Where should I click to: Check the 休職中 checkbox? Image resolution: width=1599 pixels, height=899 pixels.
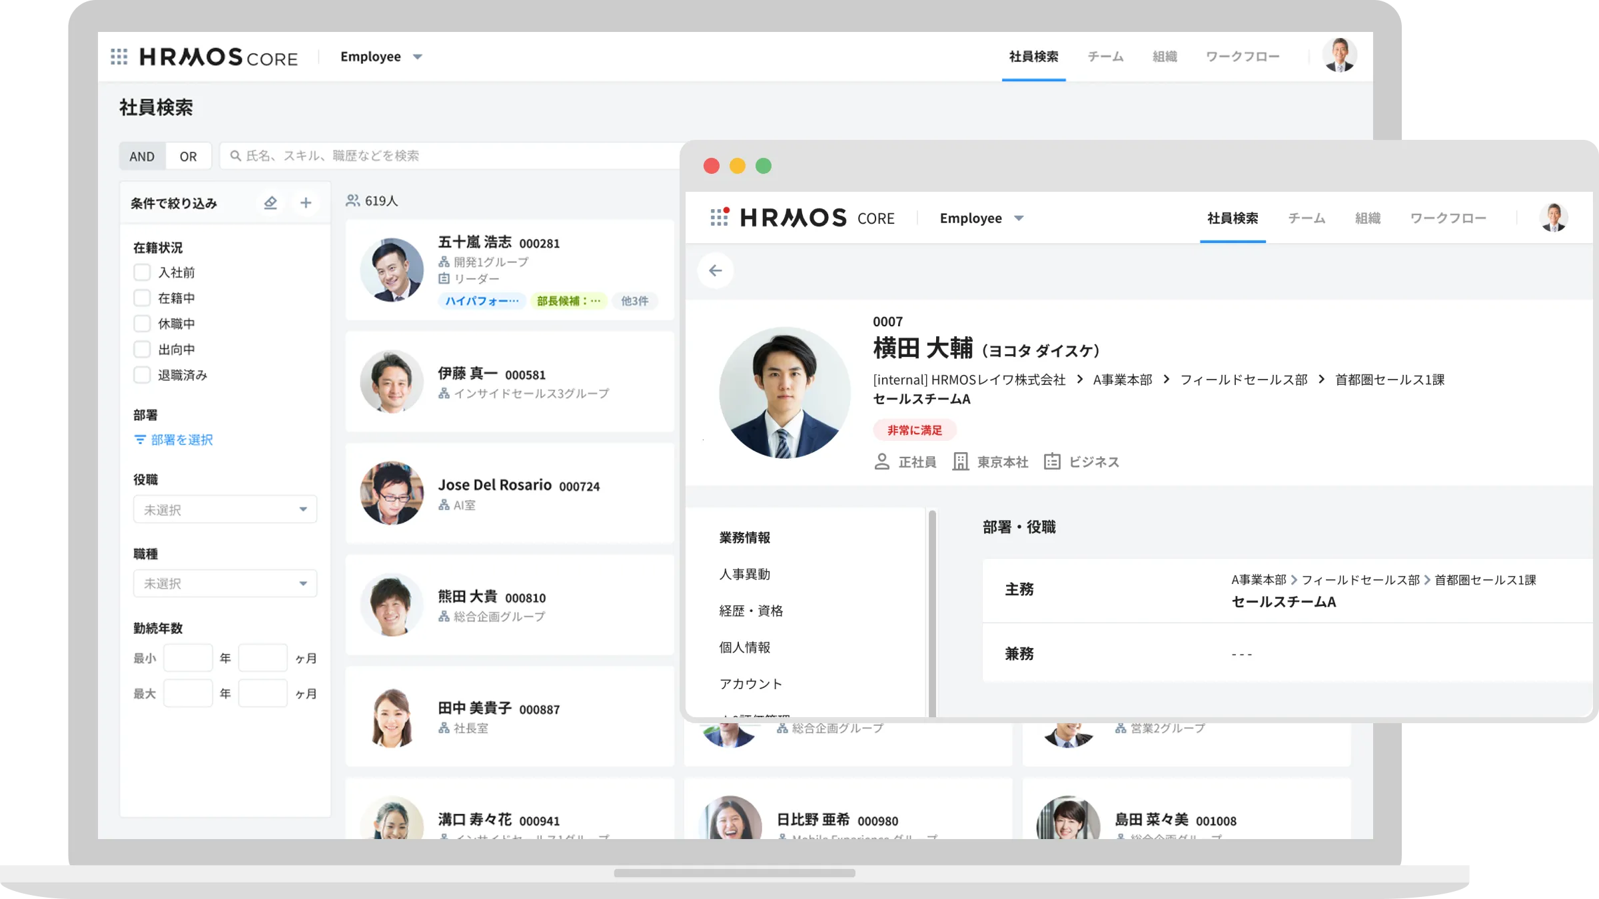(x=142, y=323)
